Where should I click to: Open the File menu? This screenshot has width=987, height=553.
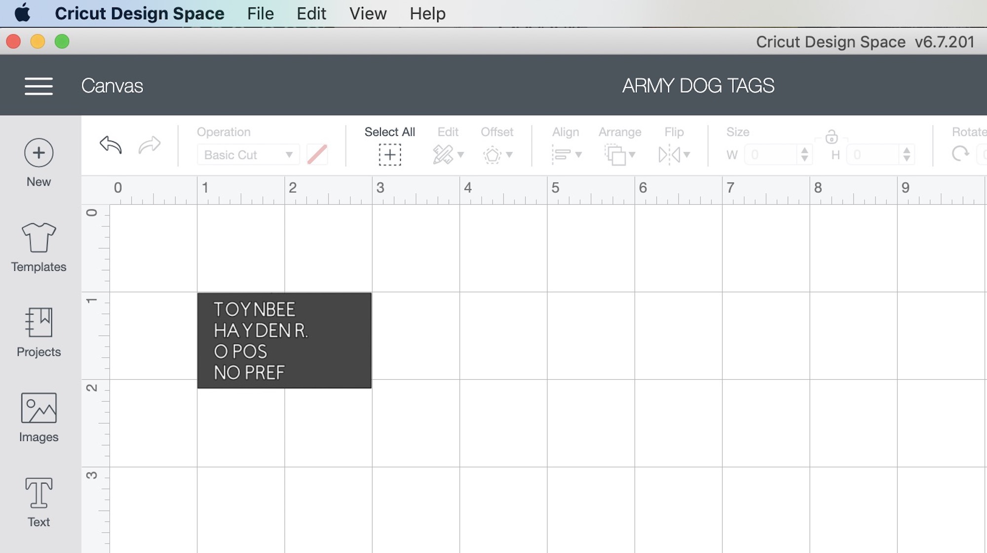coord(260,13)
